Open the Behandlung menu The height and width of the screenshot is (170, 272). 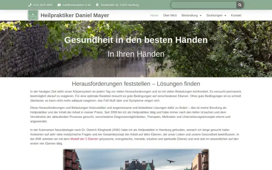189,15
